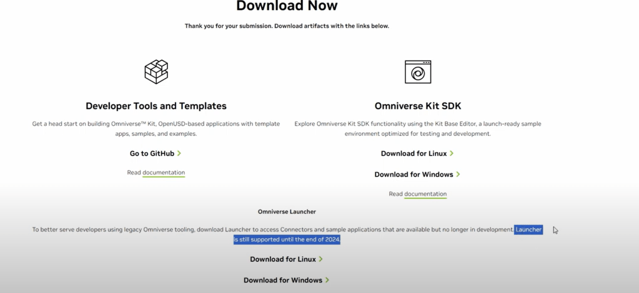Open the Go to GitHub link

pos(152,153)
